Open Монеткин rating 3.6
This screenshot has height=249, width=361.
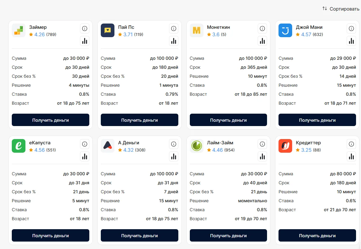pyautogui.click(x=216, y=34)
